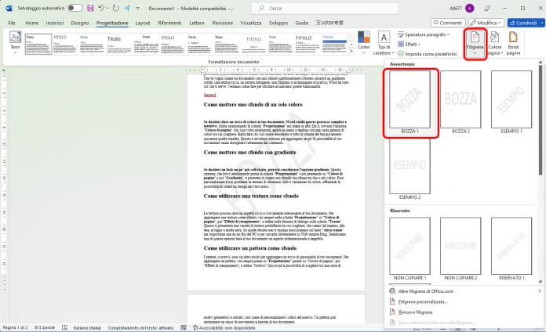This screenshot has height=332, width=546.
Task: Click the Pagina 1 di 2 status indicator
Action: 16,327
